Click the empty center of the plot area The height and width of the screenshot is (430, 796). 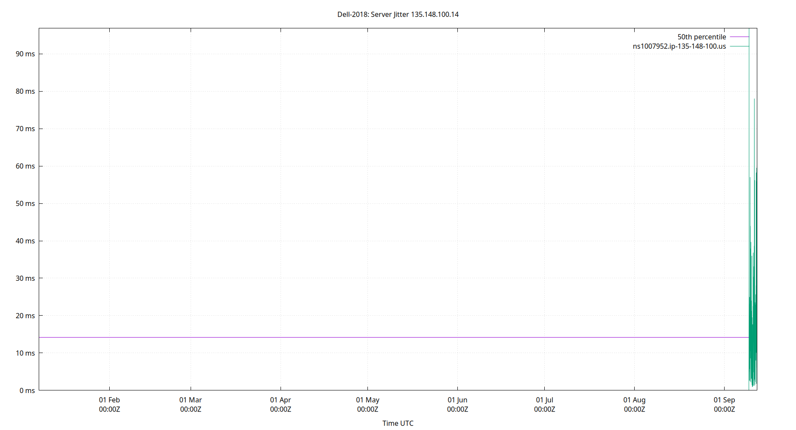(387, 193)
